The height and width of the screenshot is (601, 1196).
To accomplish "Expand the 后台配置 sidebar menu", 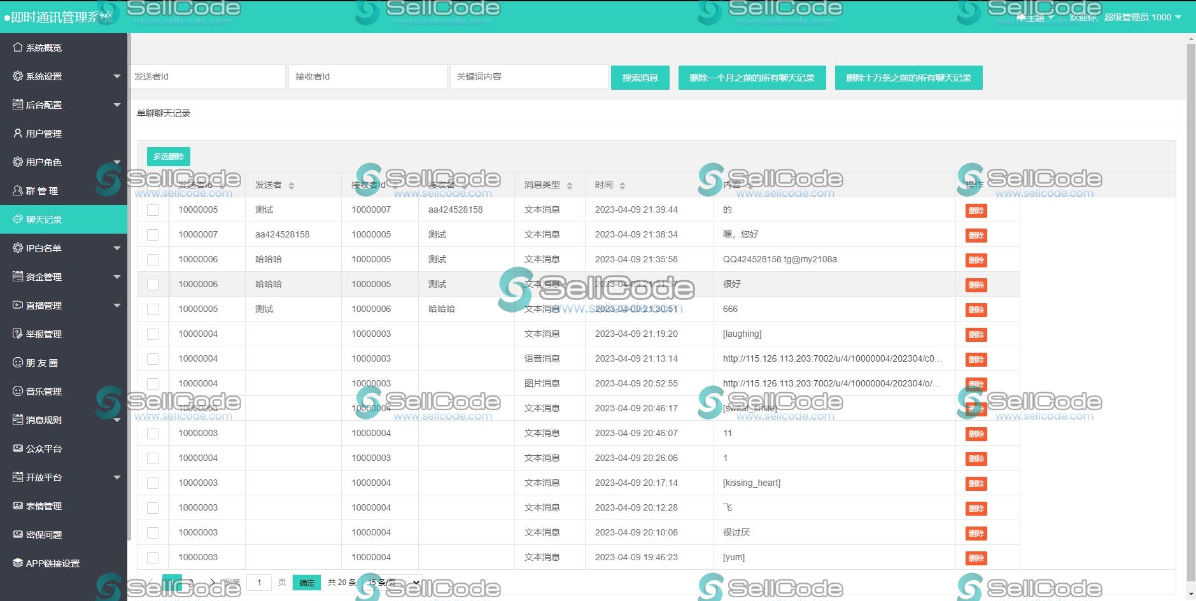I will click(x=64, y=104).
